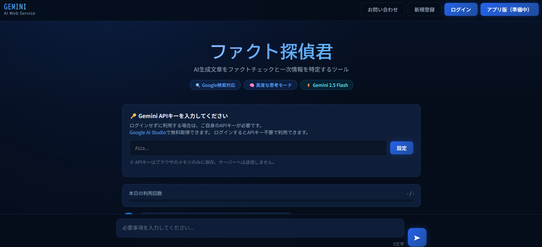Click the 必要事項を入力してください message box
The height and width of the screenshot is (247, 542).
pyautogui.click(x=260, y=228)
